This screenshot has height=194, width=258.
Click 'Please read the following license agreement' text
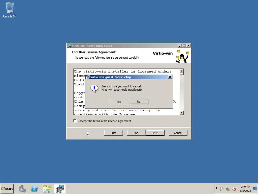107,58
